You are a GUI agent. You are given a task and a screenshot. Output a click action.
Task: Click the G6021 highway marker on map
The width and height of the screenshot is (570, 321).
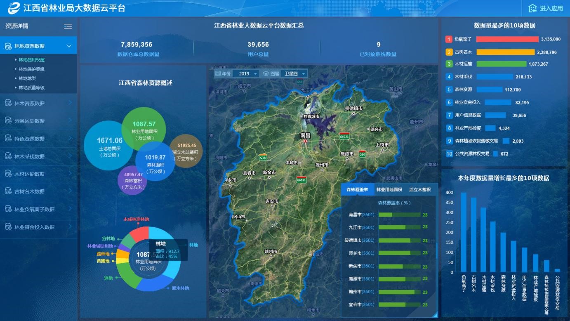point(344,136)
